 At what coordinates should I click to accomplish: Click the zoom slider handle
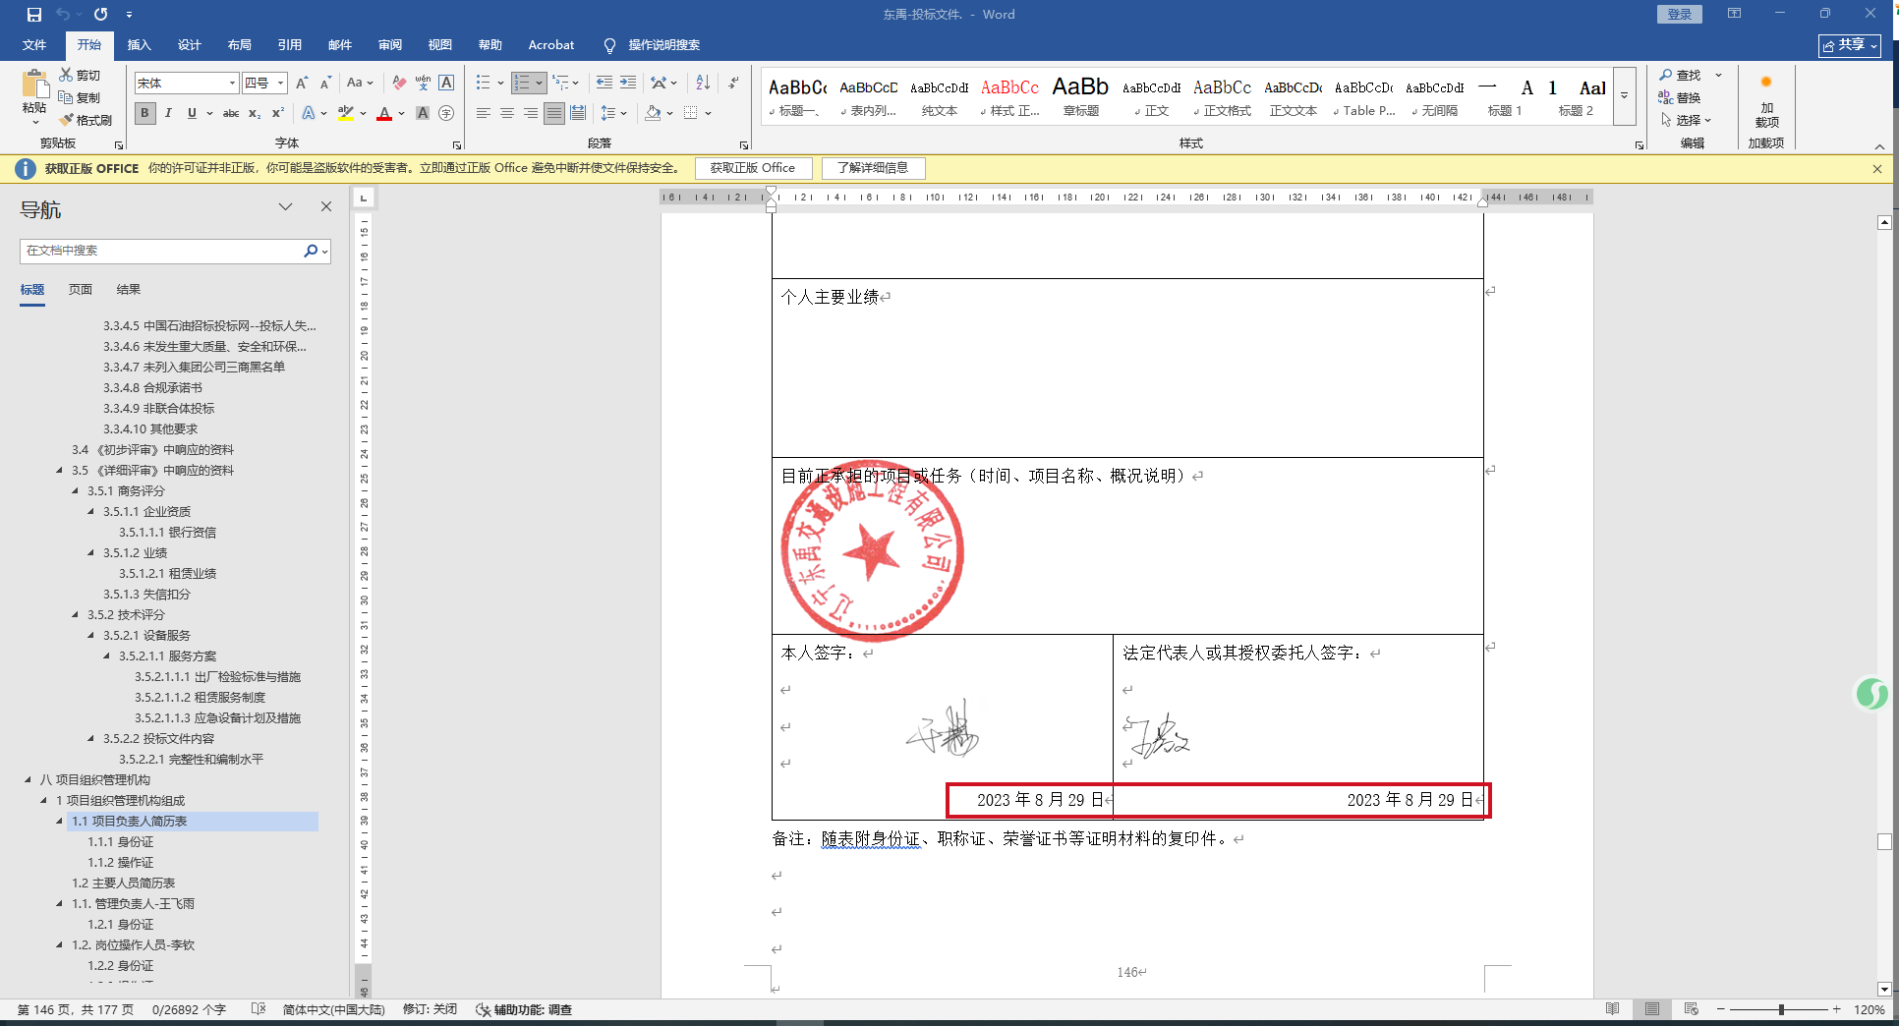click(1781, 1009)
